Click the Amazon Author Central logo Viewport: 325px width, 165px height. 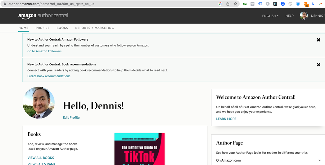coord(43,16)
